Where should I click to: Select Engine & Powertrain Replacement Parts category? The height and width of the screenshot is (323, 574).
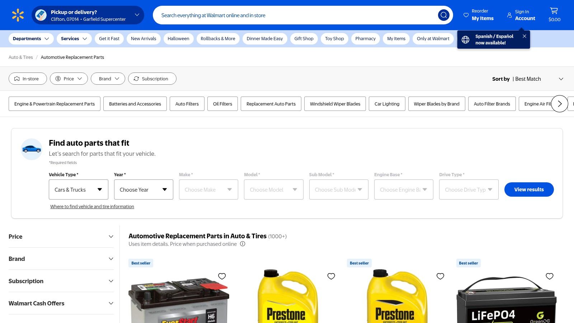55,104
